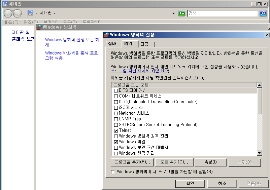Click the firewall icon in Windows 방화벽 title
This screenshot has width=270, height=190.
pyautogui.click(x=39, y=27)
